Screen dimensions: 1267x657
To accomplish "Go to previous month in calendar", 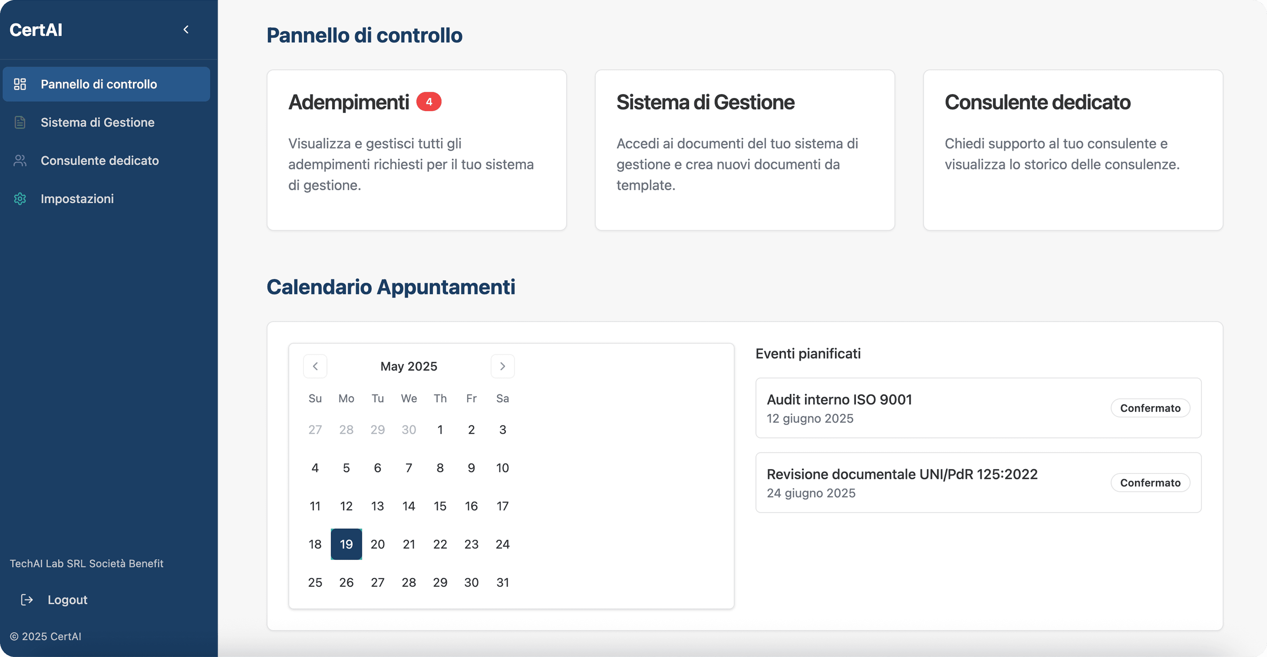I will tap(315, 366).
